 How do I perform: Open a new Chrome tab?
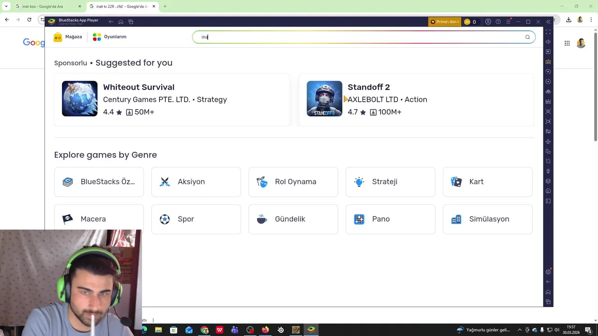165,7
